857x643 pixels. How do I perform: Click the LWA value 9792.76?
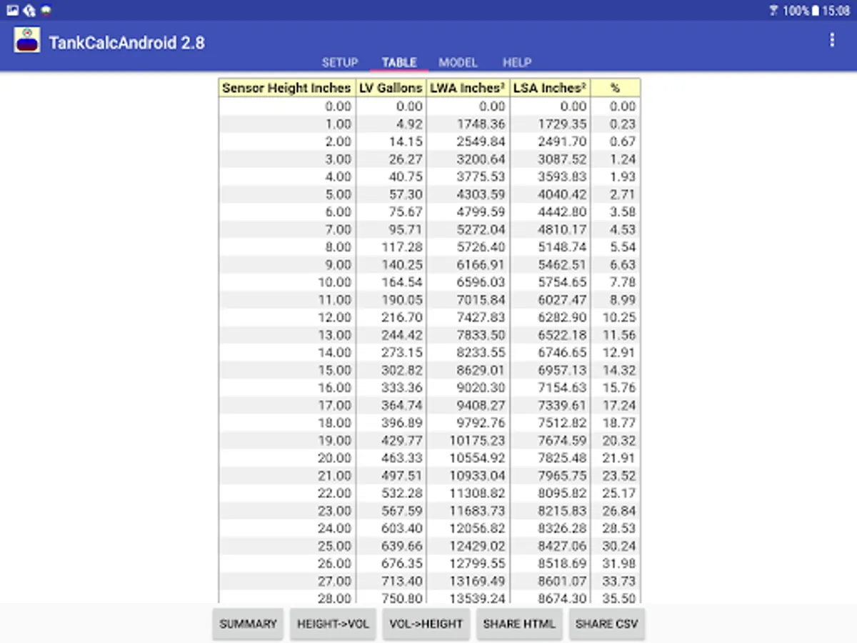pyautogui.click(x=482, y=423)
